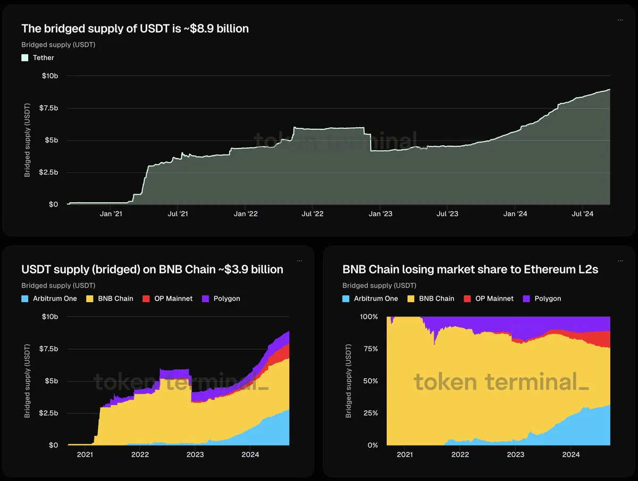Click the Jul '21 date label
This screenshot has height=481, width=638.
pos(178,214)
